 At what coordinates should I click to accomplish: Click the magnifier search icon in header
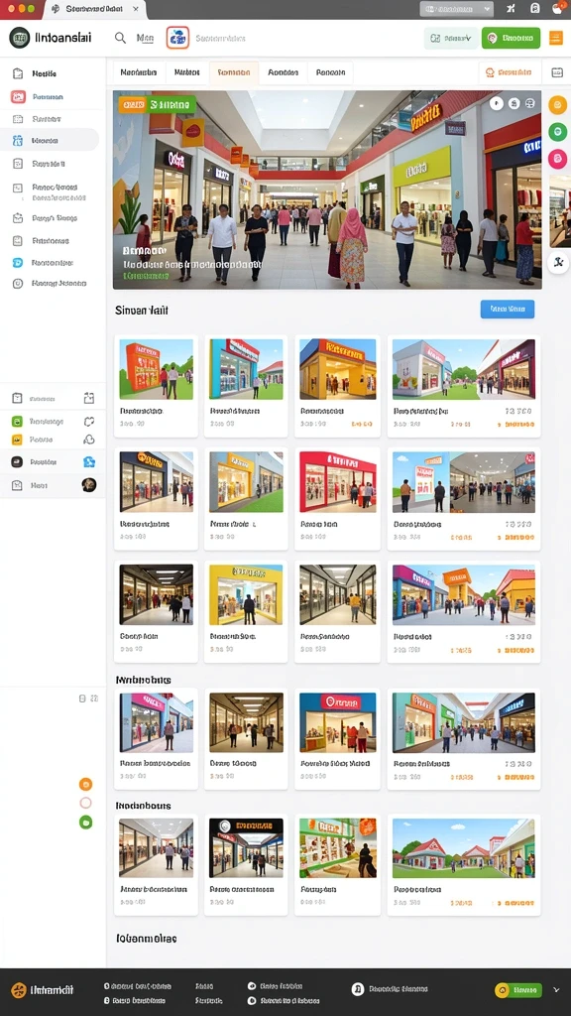coord(120,38)
